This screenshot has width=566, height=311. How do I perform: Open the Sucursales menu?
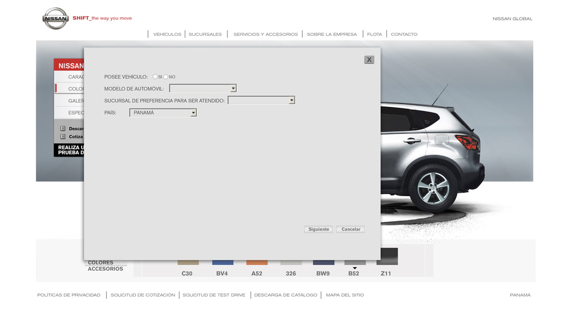[x=205, y=34]
